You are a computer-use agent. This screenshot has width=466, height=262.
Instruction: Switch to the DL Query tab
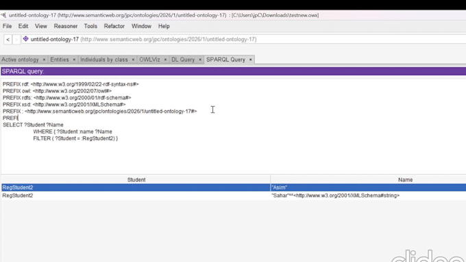183,60
